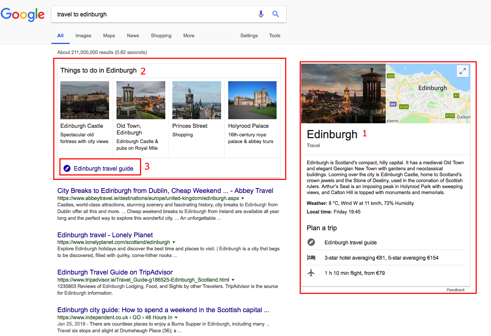Click Old Town, Edinburgh photo thumbnail

tap(141, 100)
